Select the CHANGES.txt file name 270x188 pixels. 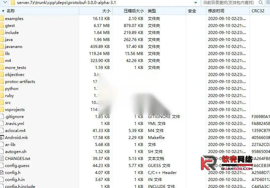point(17,159)
